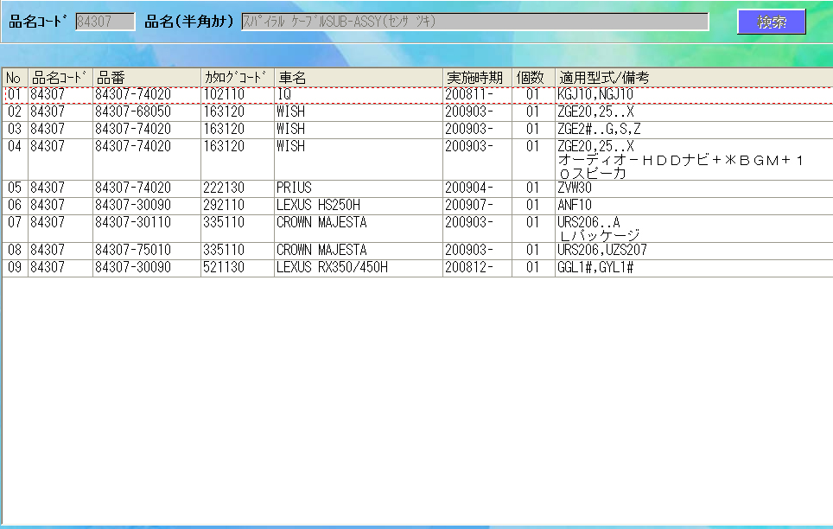
Task: Click the 品名コード column header
Action: tap(60, 78)
